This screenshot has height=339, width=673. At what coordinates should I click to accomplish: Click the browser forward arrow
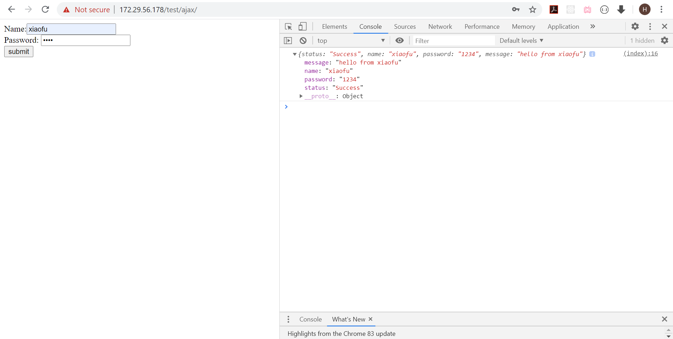pos(28,9)
